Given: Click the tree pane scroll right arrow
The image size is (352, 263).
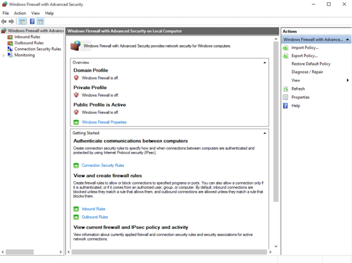Looking at the screenshot, I should (61, 252).
